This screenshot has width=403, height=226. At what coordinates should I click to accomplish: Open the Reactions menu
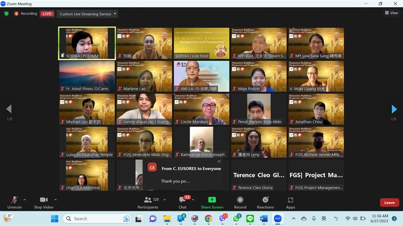point(265,202)
